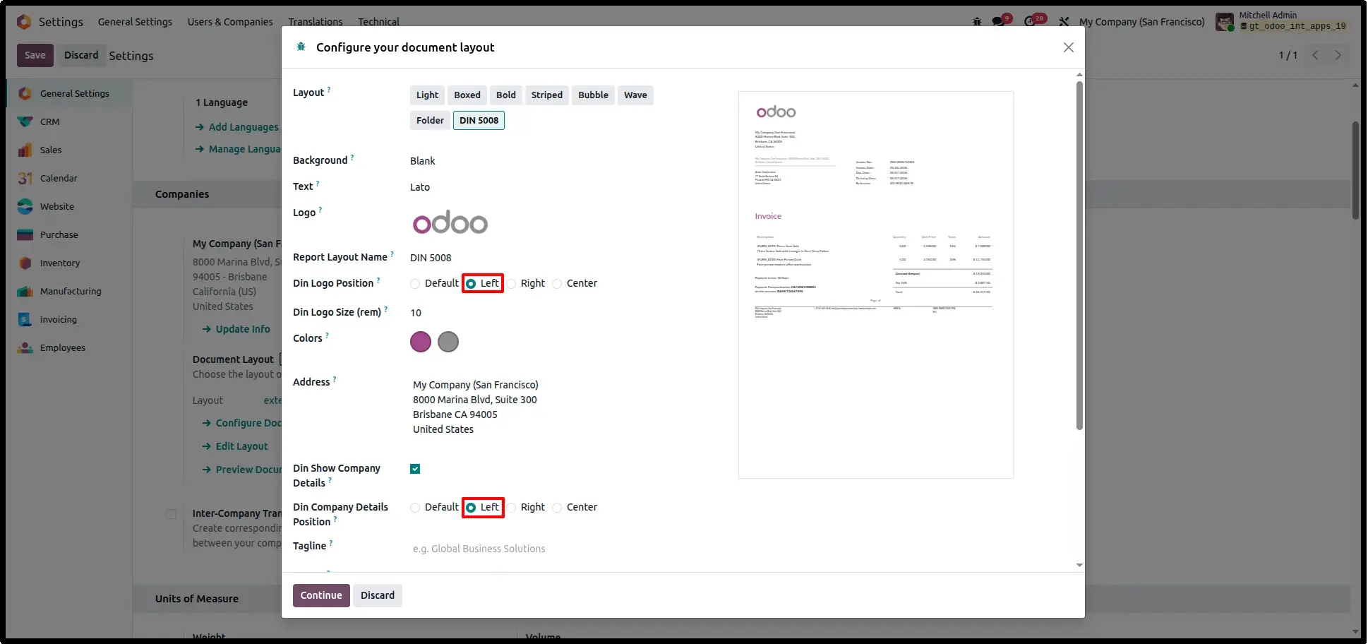Click Discard button in the dialog footer
This screenshot has width=1368, height=644.
(x=378, y=595)
